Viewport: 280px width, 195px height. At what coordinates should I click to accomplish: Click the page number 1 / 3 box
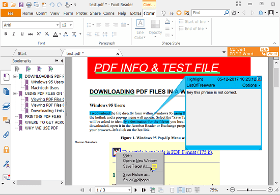[113, 190]
